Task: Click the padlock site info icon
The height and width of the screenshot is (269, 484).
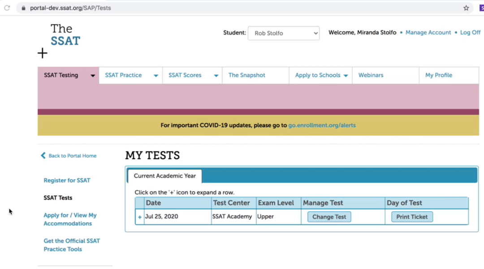Action: (x=23, y=8)
